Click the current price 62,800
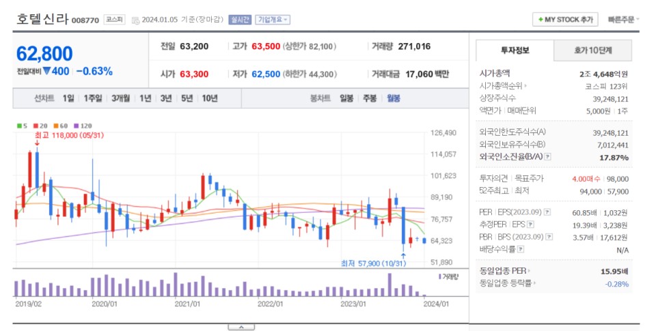This screenshot has height=331, width=656. (44, 53)
